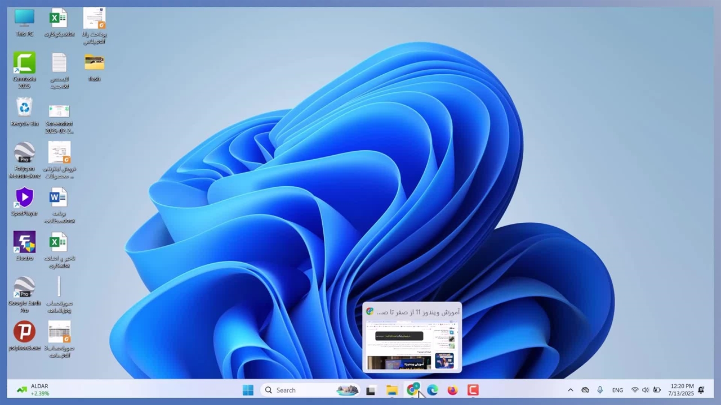Toggle the microphone icon in system tray
Image resolution: width=721 pixels, height=405 pixels.
[x=600, y=390]
